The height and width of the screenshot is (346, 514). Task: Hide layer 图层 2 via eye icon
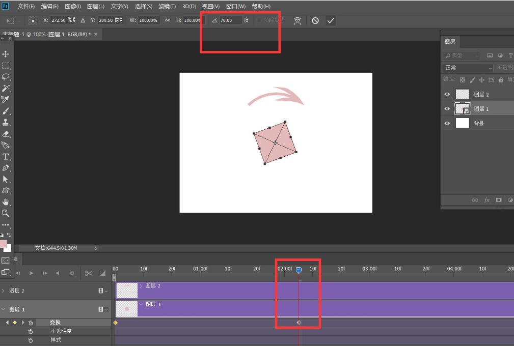[447, 94]
